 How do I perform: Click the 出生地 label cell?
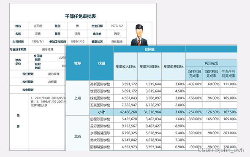coord(97,34)
